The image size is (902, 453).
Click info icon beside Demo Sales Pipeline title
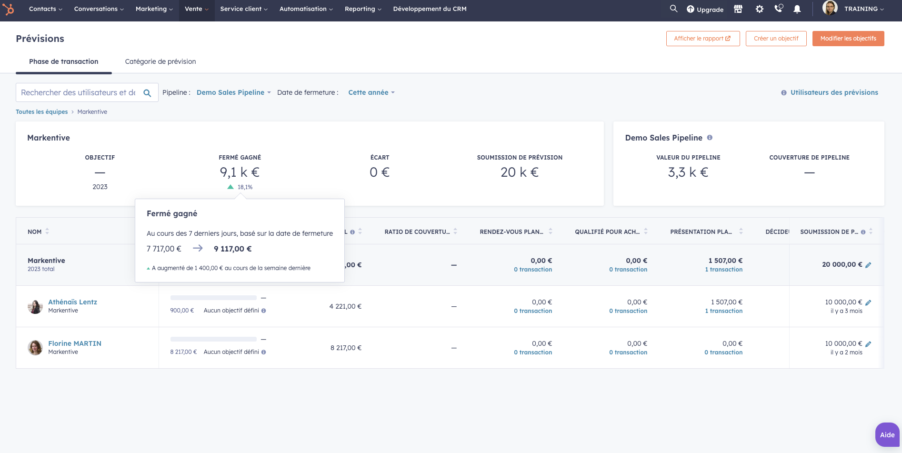tap(710, 138)
